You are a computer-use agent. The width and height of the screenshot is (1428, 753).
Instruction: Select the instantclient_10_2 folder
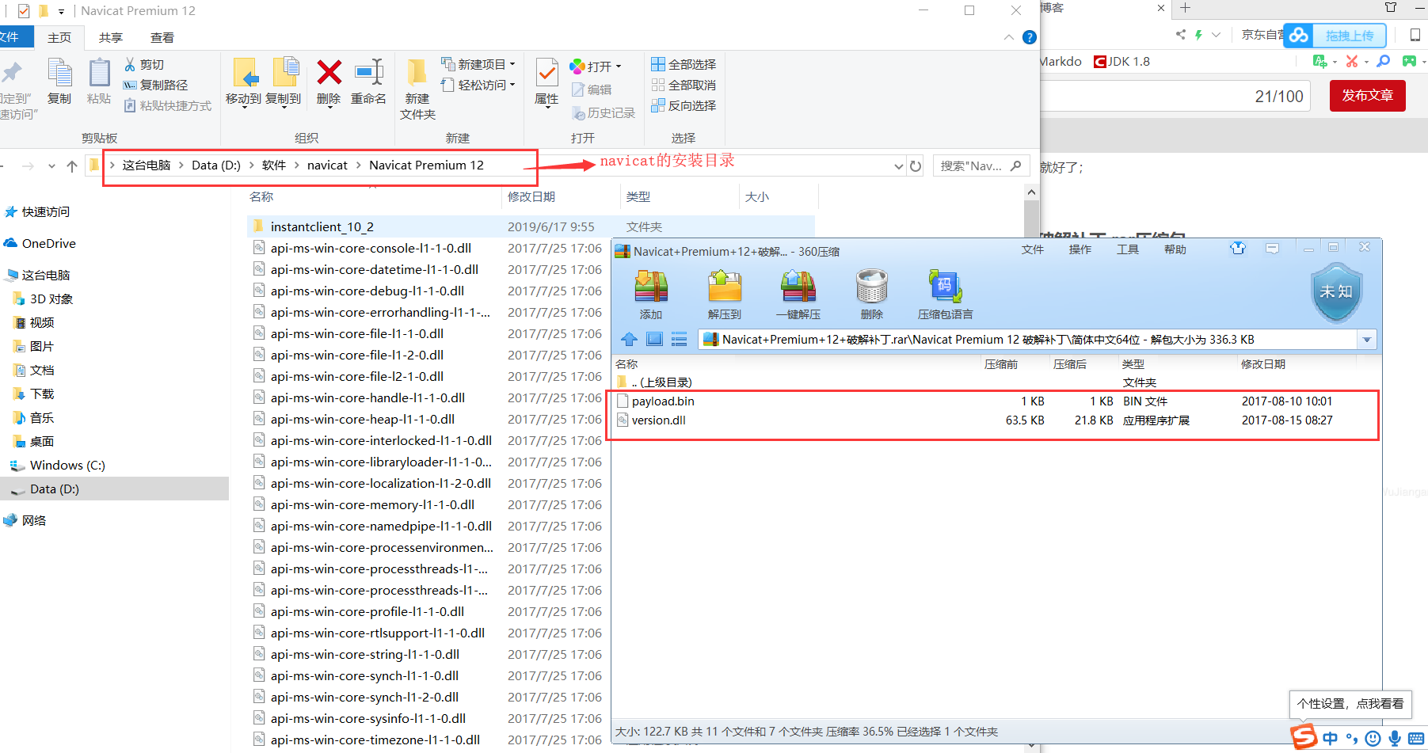pos(531,226)
